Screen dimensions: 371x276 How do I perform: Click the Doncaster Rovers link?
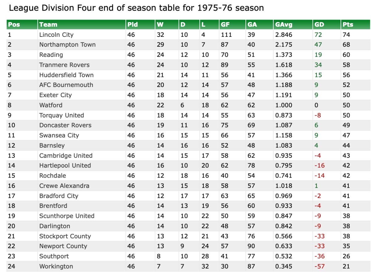point(65,125)
